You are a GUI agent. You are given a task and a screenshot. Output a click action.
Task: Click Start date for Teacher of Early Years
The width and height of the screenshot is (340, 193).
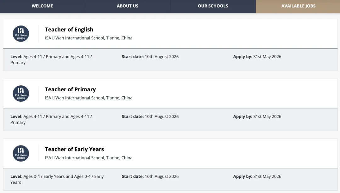click(150, 176)
